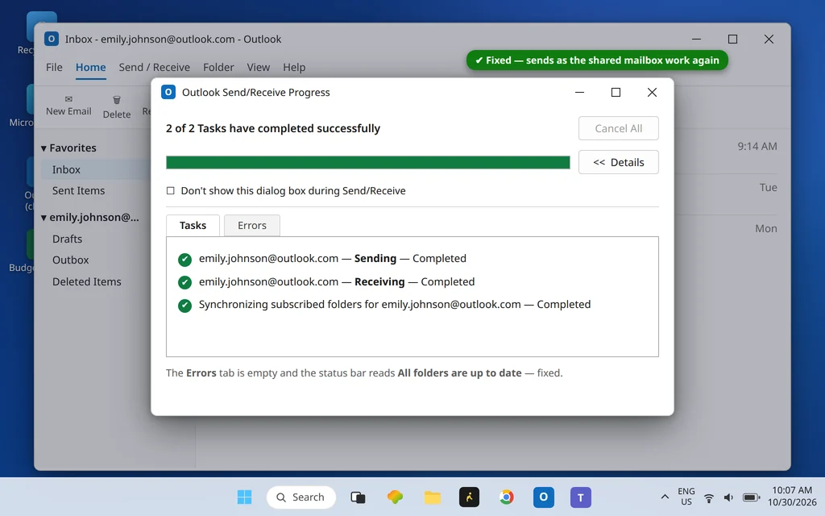825x516 pixels.
Task: Collapse the Favorites folder group
Action: 44,148
